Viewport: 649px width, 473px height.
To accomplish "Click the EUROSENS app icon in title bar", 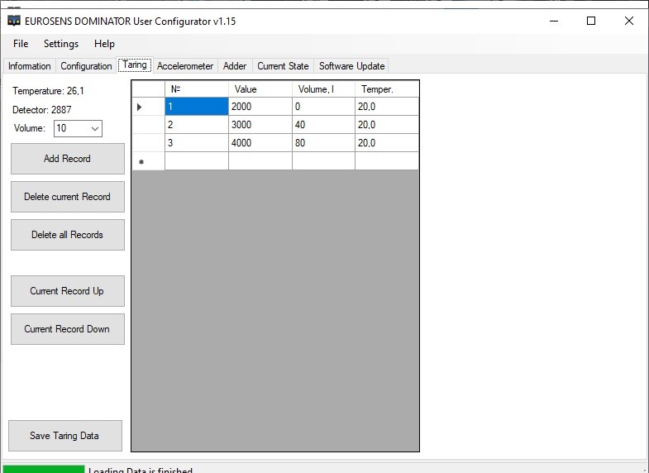I will point(14,21).
